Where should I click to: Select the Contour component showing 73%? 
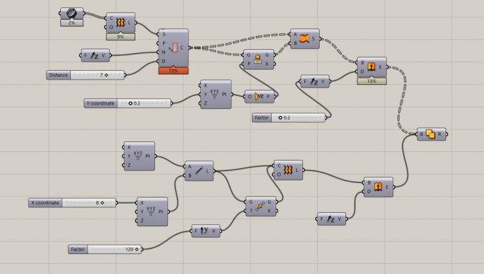(174, 47)
